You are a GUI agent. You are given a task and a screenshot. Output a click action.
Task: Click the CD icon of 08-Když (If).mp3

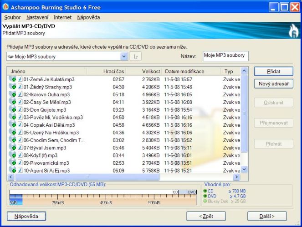pyautogui.click(x=12, y=155)
